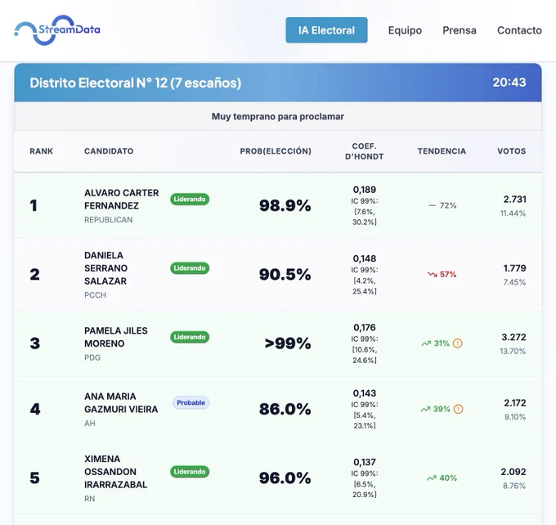
Task: Click the Liderando badge for Pamela Jiles Moreno
Action: [190, 337]
